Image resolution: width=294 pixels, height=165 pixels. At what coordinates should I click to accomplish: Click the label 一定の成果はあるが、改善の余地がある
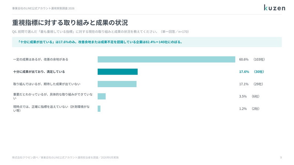point(41,59)
